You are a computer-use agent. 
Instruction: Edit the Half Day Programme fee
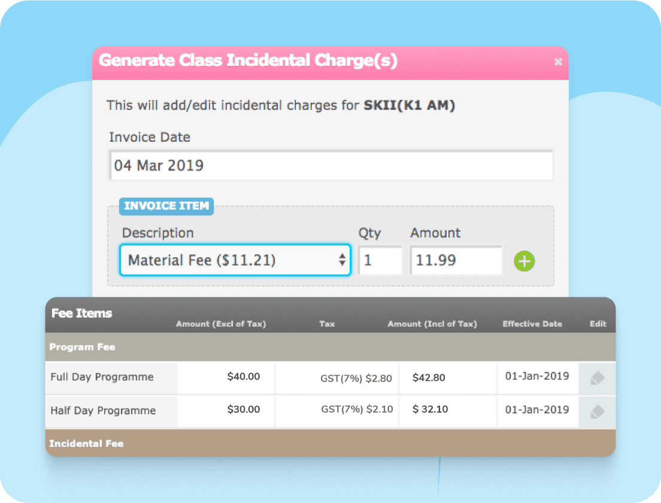[x=596, y=411]
